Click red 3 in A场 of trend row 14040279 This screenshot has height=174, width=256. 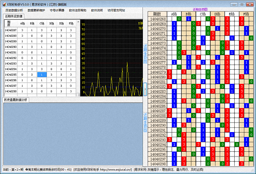point(169,72)
